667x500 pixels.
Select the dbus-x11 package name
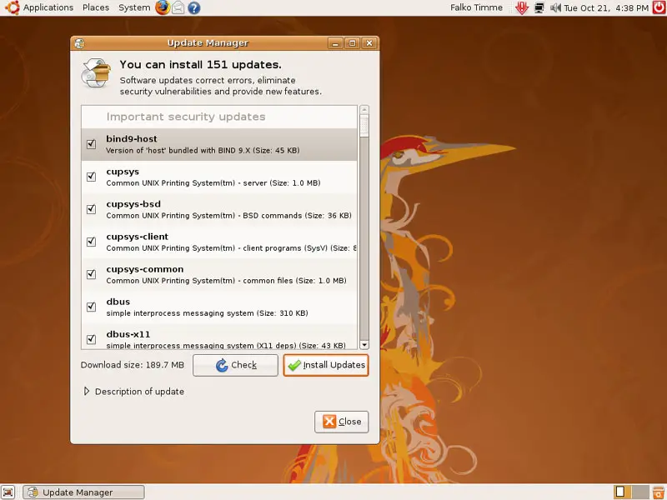point(128,334)
